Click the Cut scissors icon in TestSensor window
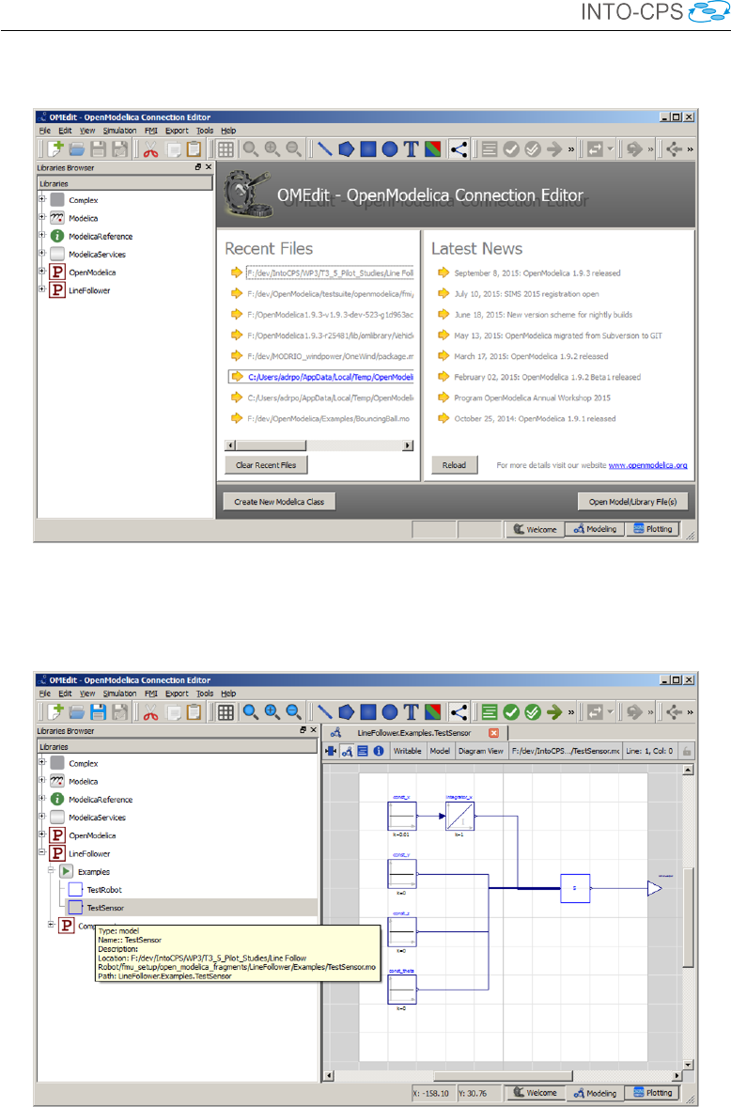The width and height of the screenshot is (731, 1107). [150, 712]
